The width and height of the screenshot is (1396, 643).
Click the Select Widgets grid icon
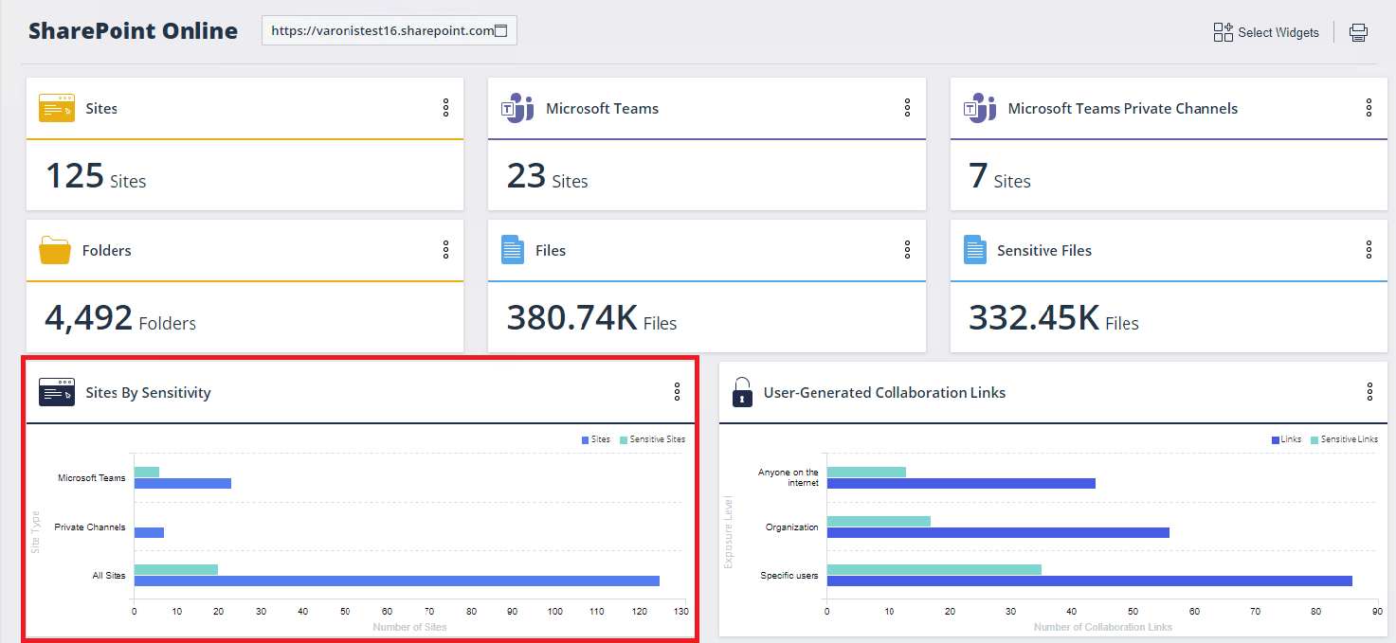pyautogui.click(x=1223, y=32)
